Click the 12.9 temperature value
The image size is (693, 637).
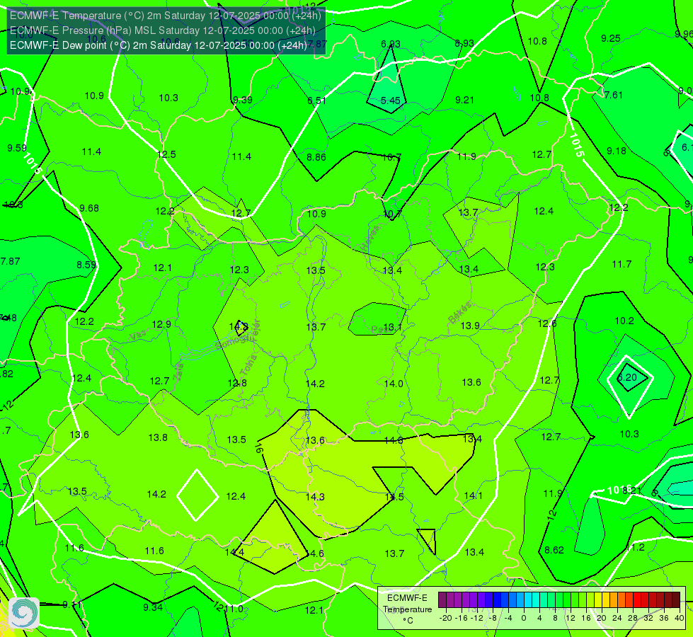tap(161, 324)
